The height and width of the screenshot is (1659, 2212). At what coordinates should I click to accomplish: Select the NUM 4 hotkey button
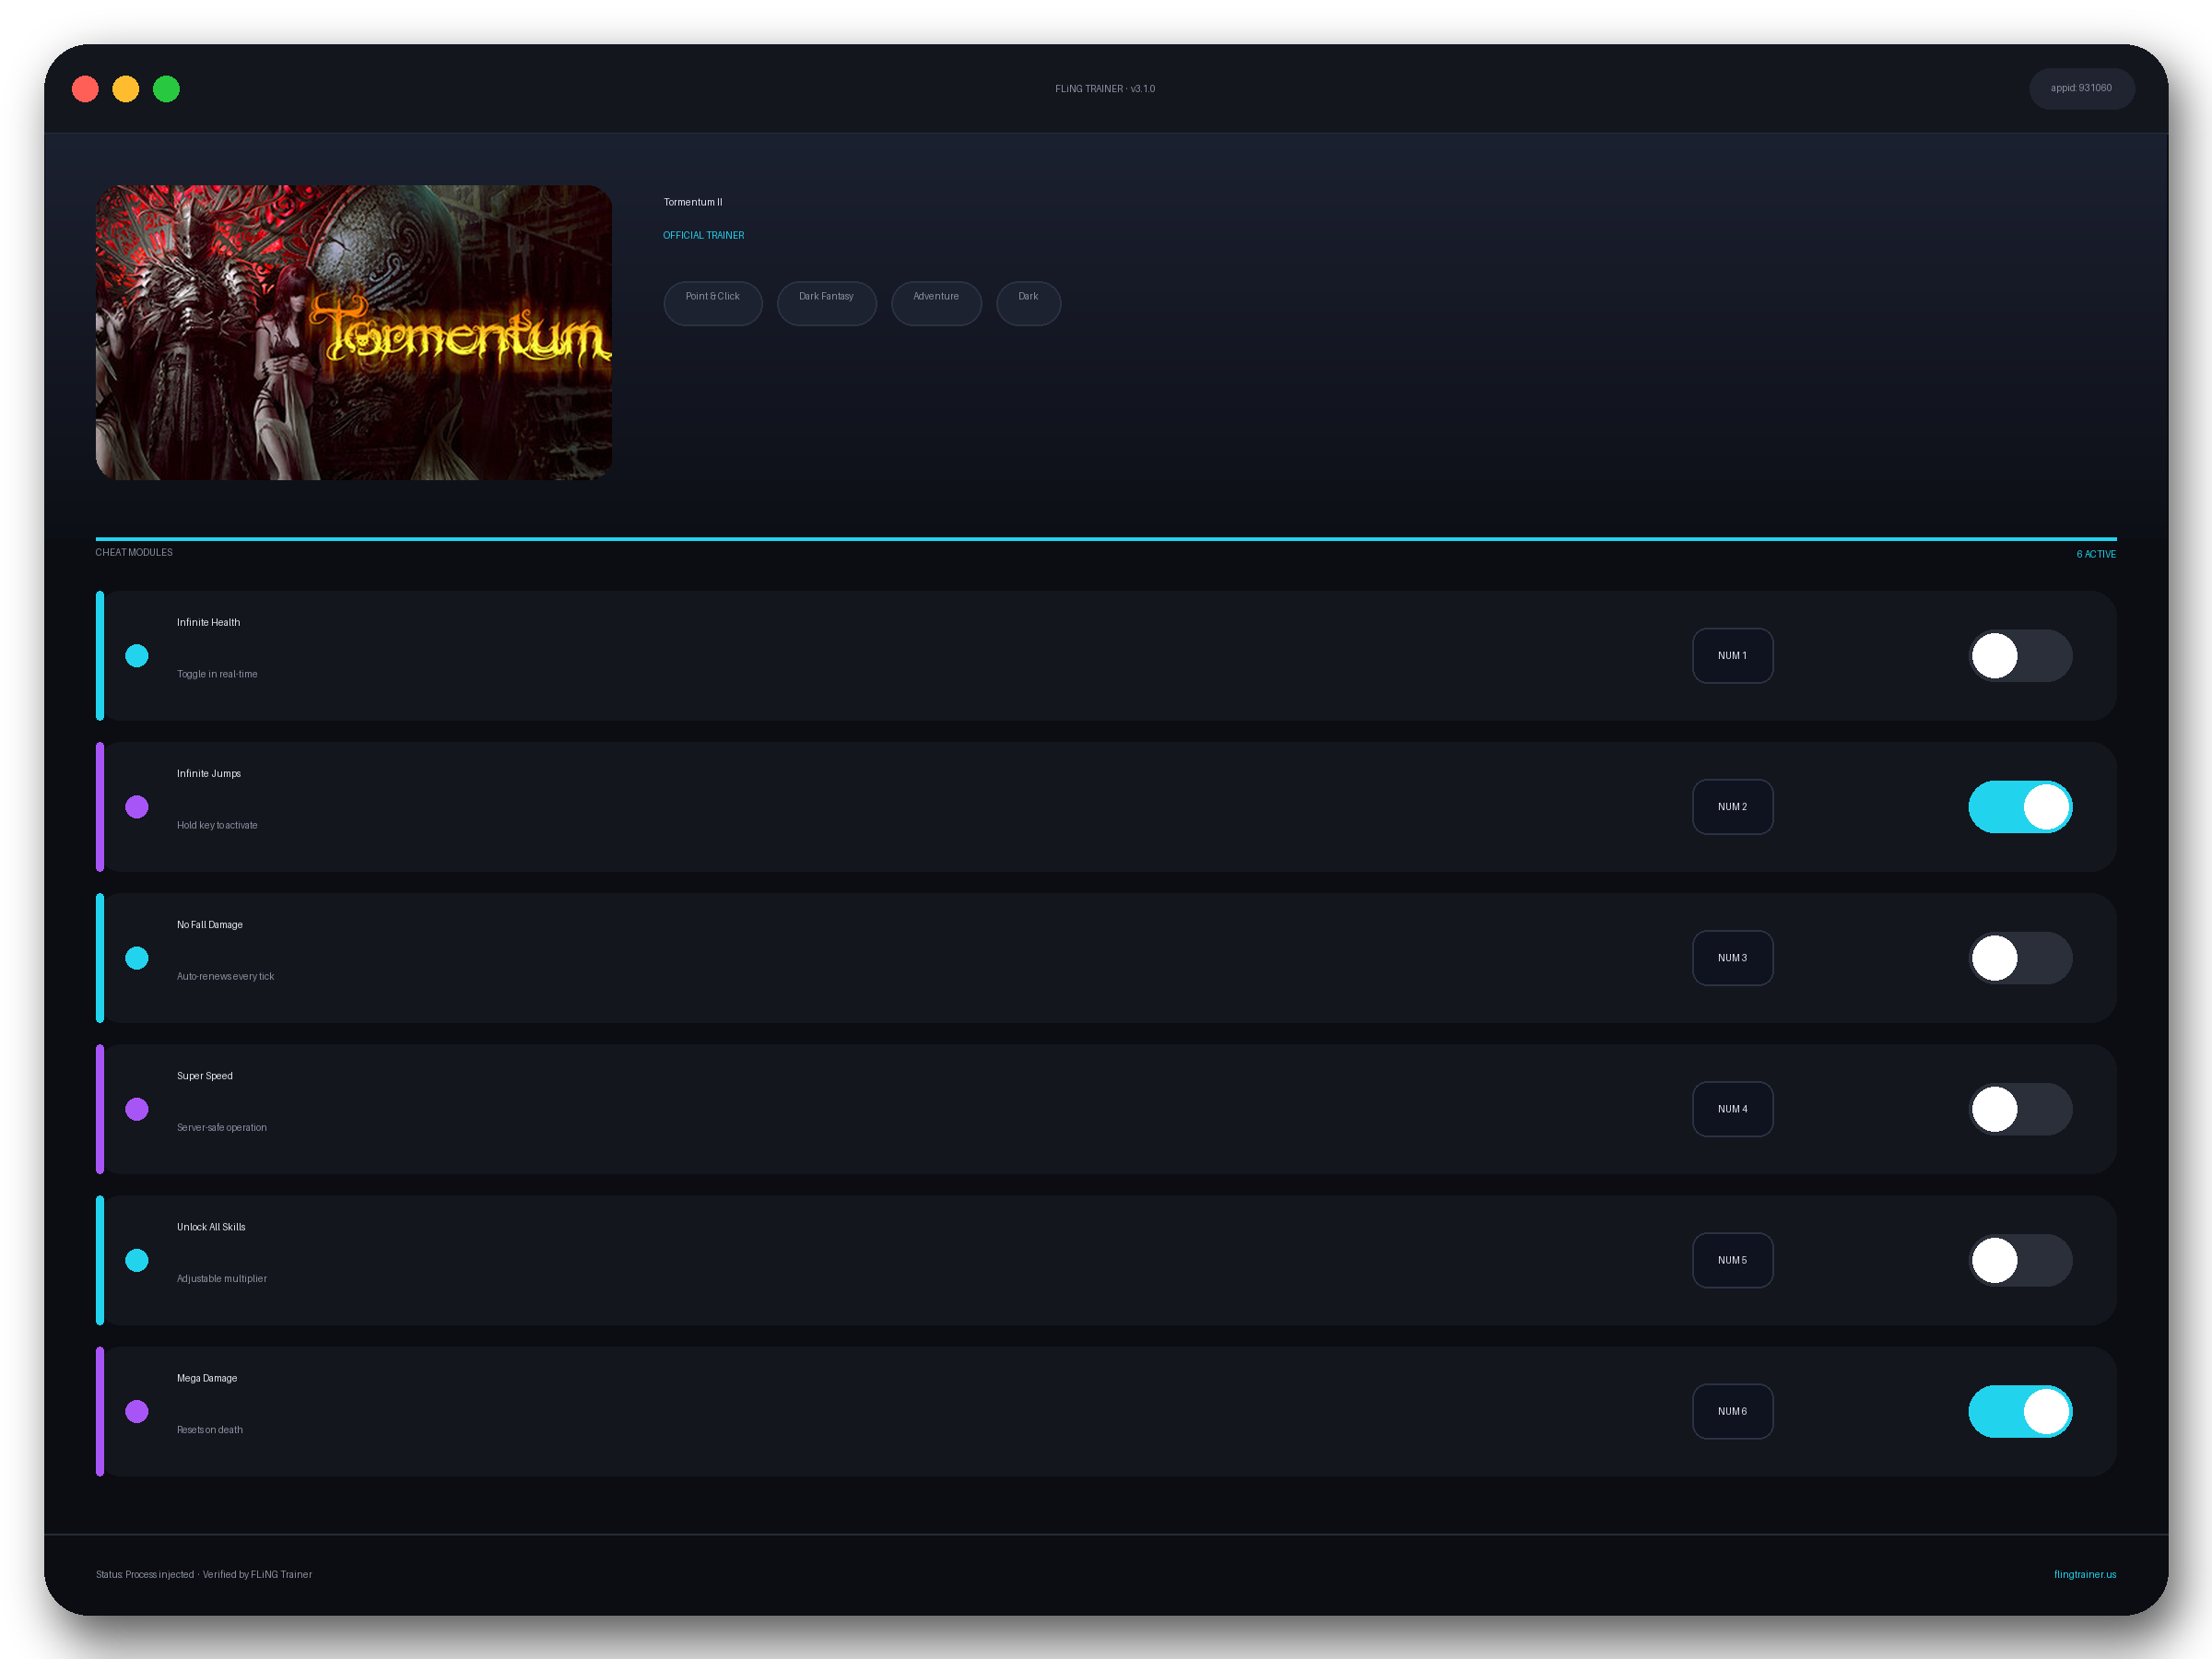[x=1732, y=1109]
